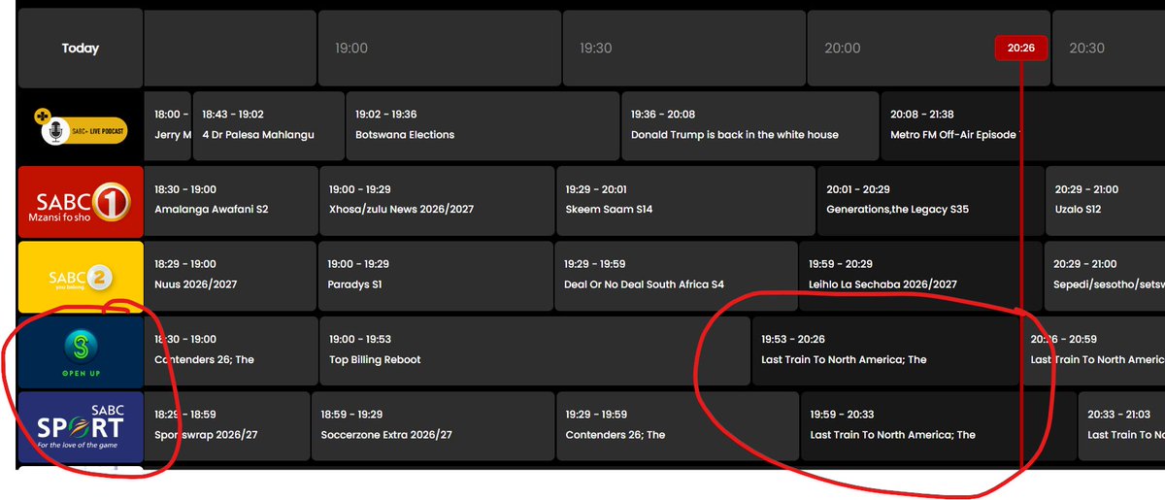This screenshot has height=500, width=1165.
Task: Click the red 20:26 current time marker
Action: [x=1021, y=48]
